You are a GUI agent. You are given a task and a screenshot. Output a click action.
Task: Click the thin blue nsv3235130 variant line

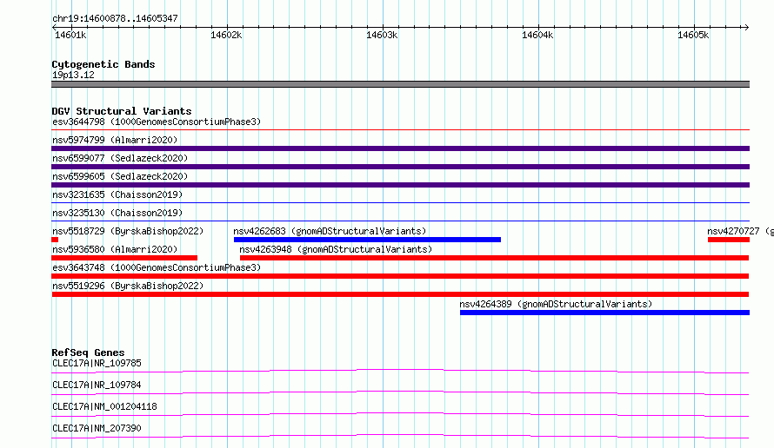coord(400,221)
